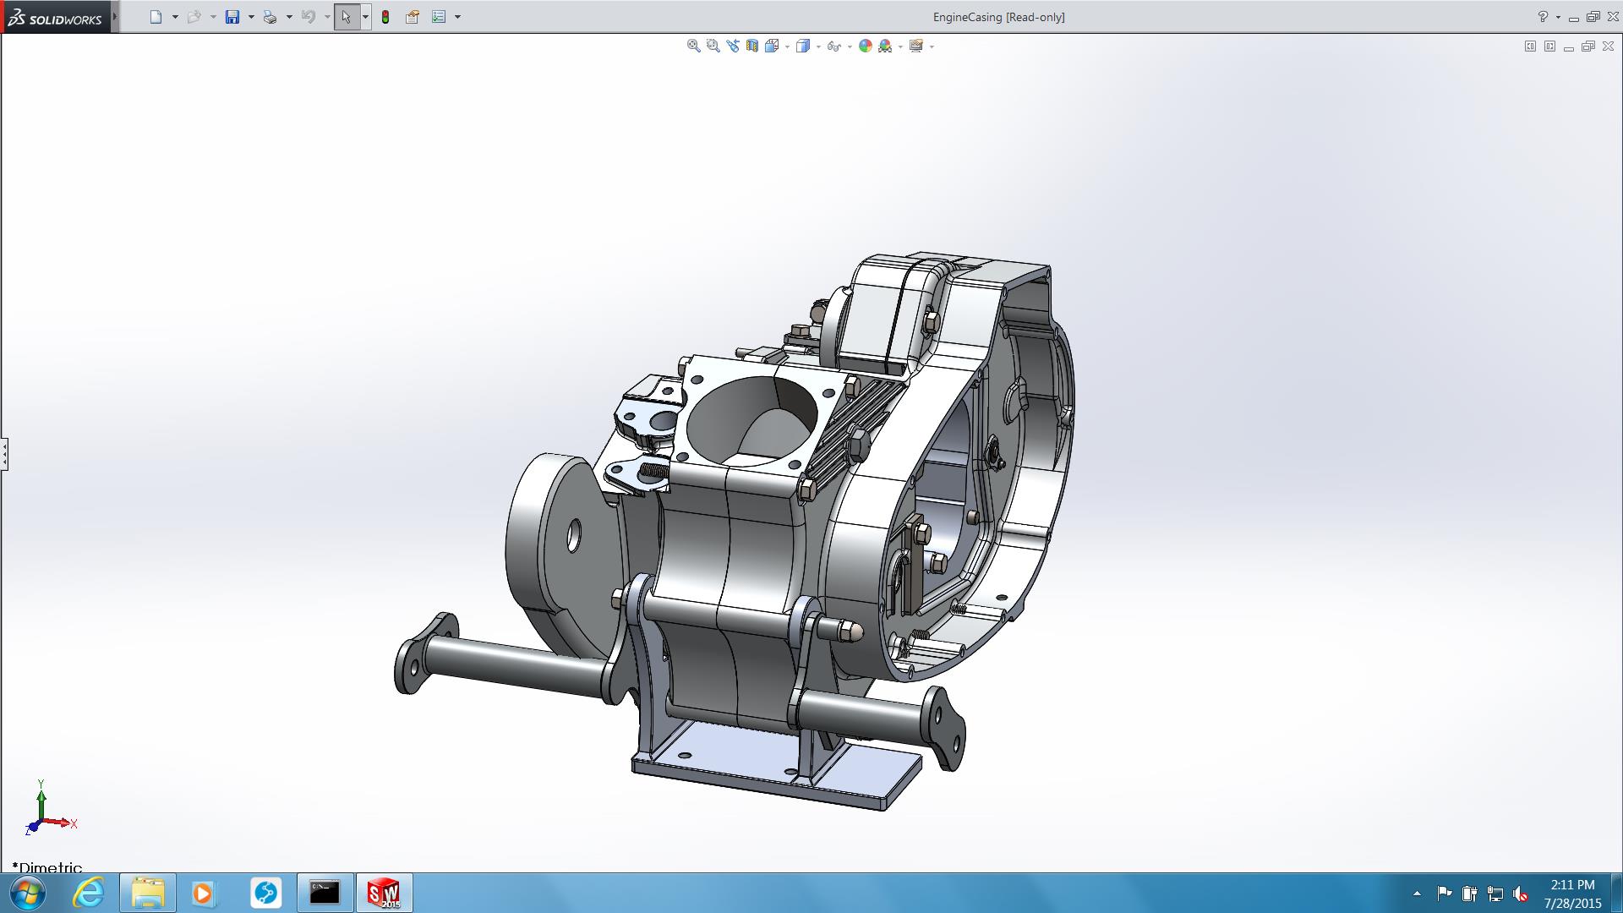
Task: Activate Zoom to Area tool
Action: [x=713, y=46]
